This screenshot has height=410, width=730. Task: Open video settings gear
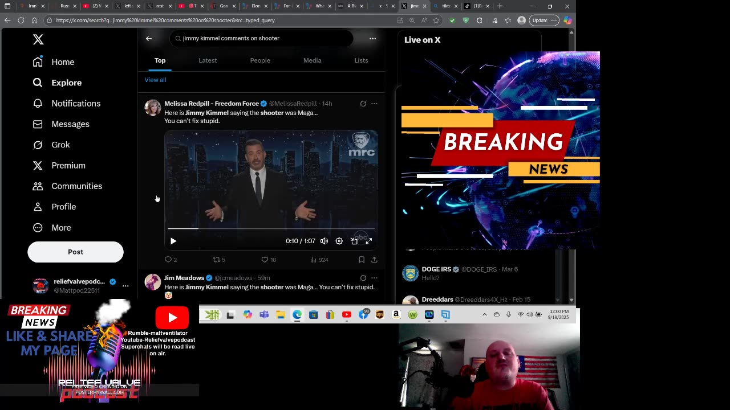point(339,241)
